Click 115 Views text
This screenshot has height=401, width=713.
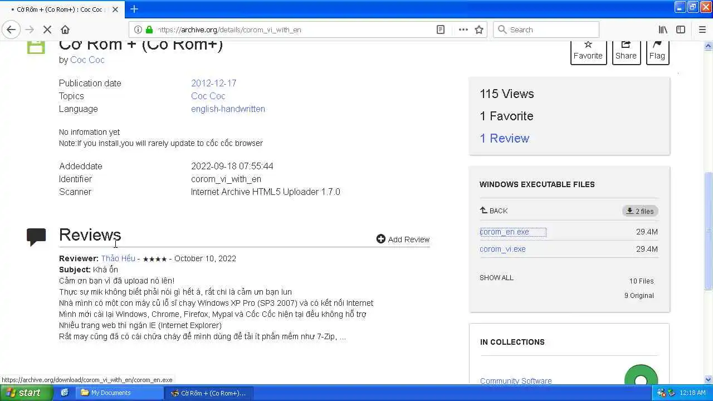click(x=507, y=94)
